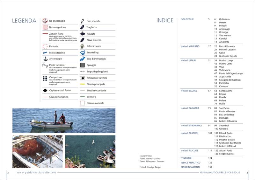
Task: Click the Aliscafo hydrofoil icon
Action: [82, 34]
